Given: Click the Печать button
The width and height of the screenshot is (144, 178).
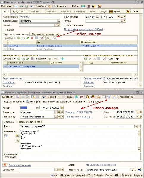Looking at the screenshot, I should 109,175.
